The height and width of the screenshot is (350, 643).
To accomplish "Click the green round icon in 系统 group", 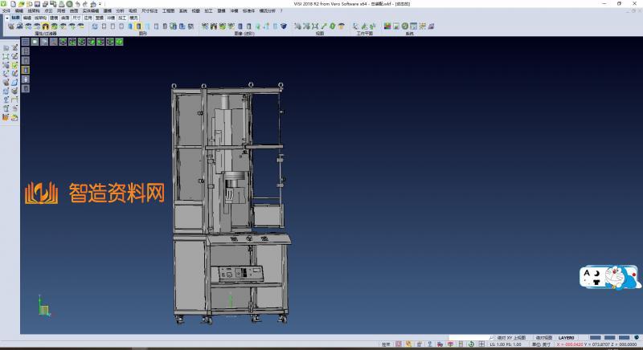I will (406, 26).
